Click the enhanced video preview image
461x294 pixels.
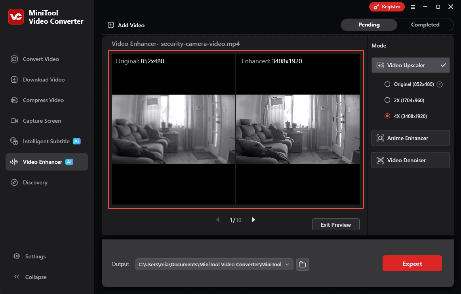coord(298,129)
